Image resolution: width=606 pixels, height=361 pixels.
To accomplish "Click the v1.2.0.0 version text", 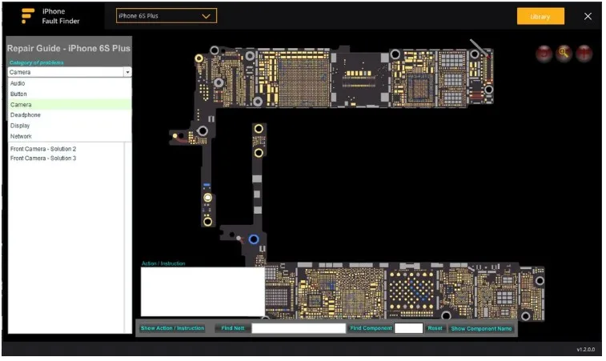I will tap(585, 350).
